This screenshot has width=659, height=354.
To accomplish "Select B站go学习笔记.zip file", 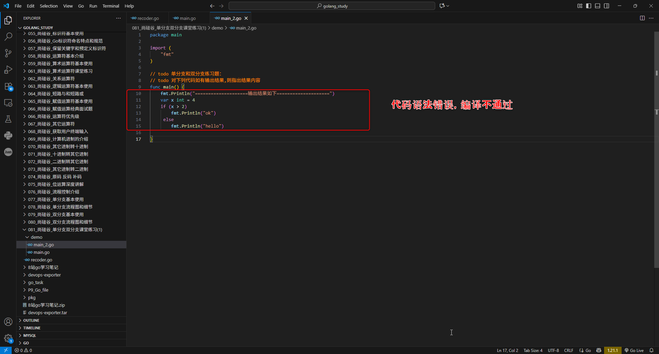I will [x=71, y=305].
